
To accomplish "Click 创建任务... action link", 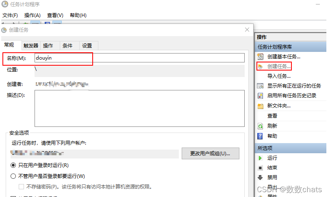I will 279,66.
